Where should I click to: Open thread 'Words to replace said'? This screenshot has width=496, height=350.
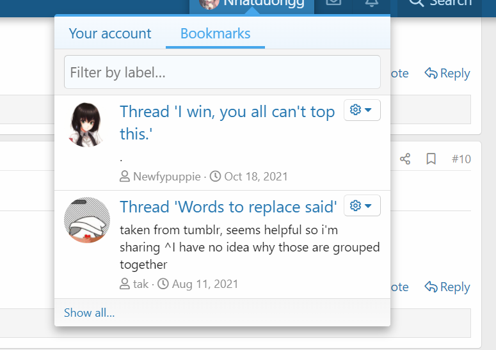(x=228, y=207)
